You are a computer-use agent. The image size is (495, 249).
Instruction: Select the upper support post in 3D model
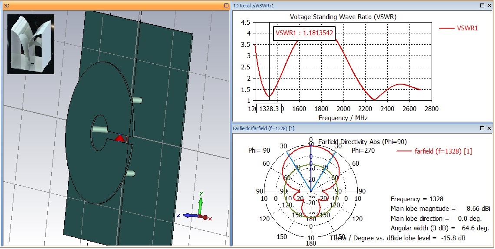click(137, 101)
